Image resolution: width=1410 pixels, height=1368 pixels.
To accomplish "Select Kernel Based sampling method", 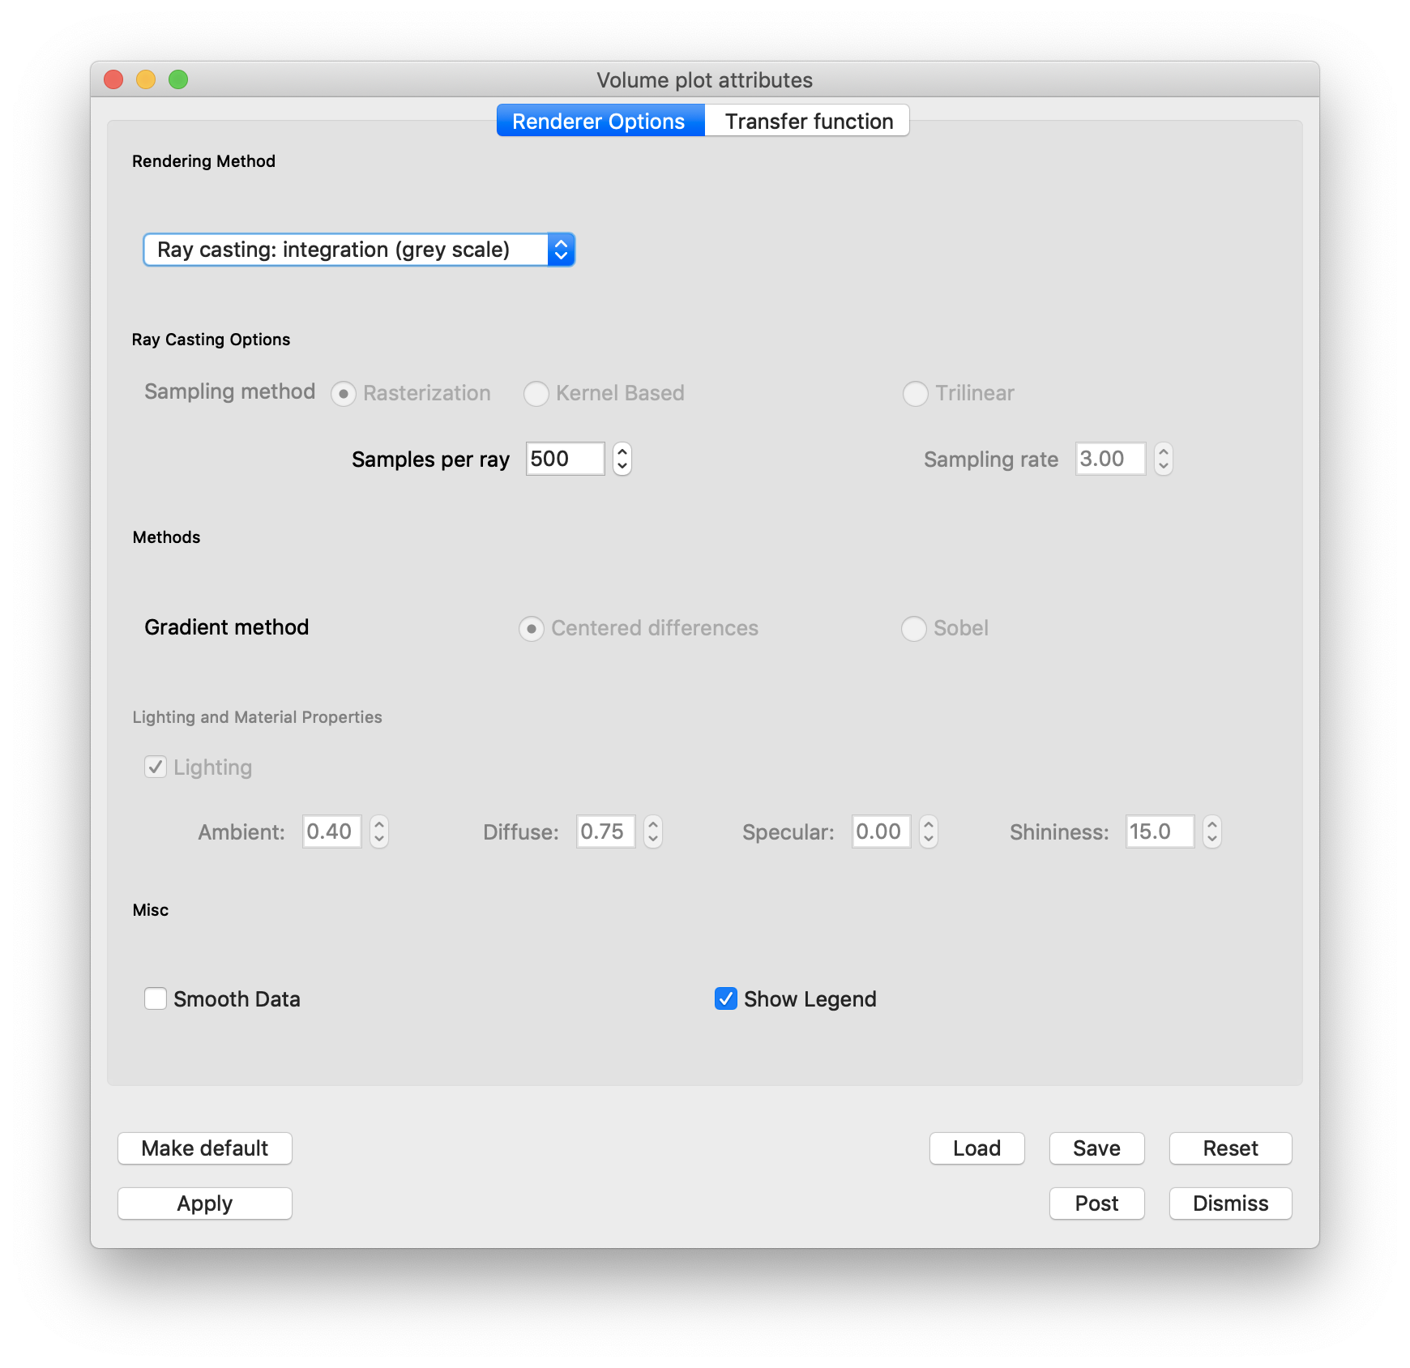I will tap(536, 394).
